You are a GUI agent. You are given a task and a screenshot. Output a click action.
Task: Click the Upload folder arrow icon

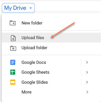click(13, 48)
